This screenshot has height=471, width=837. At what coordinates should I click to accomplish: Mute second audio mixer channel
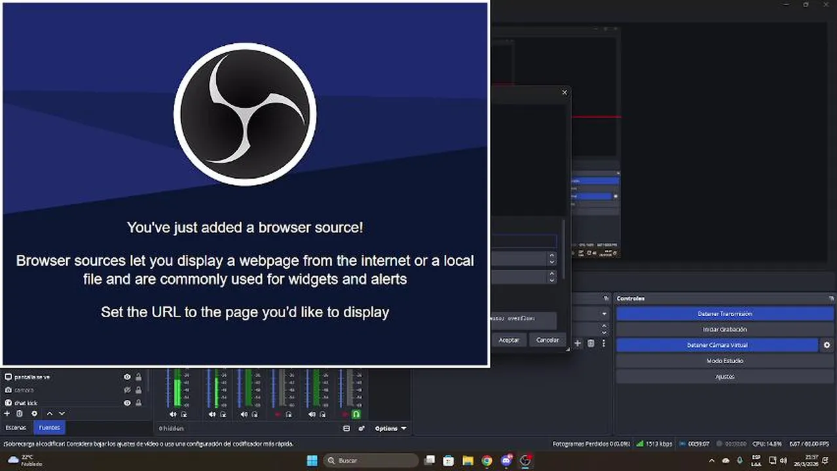click(212, 415)
